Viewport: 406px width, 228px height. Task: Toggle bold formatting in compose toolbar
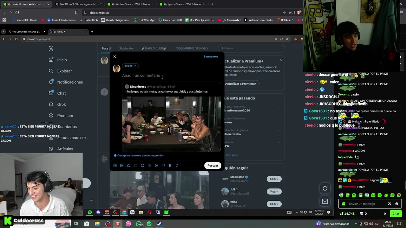(170, 166)
